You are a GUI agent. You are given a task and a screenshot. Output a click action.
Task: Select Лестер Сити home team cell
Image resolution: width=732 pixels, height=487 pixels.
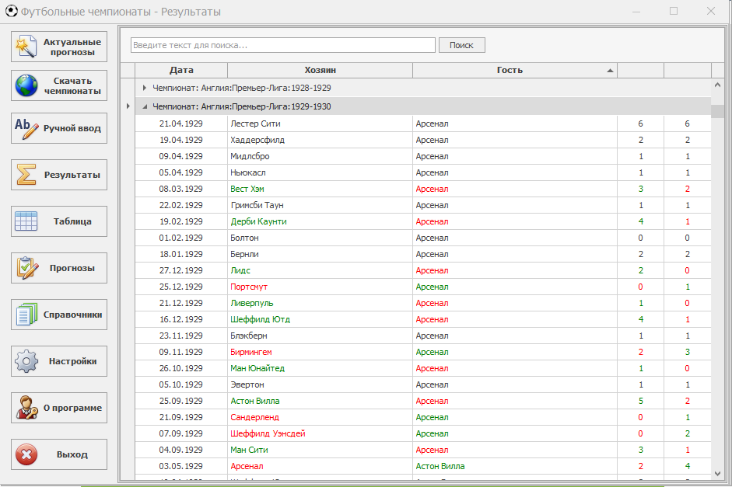320,123
